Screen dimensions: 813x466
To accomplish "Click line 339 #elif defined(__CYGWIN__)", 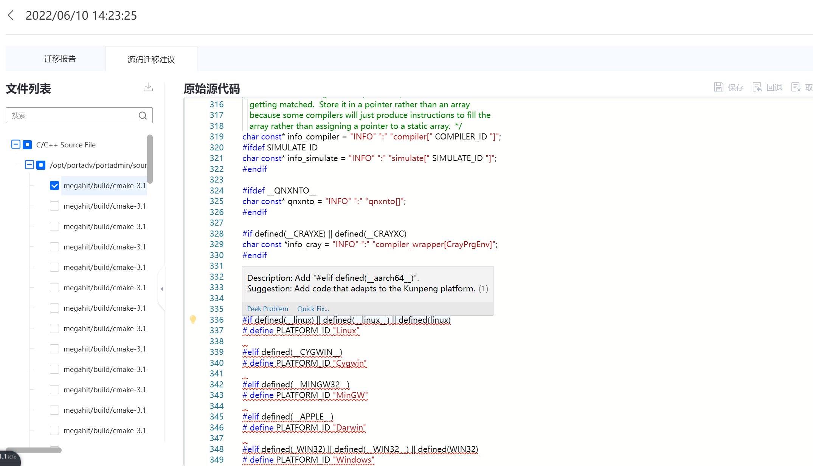I will tap(292, 352).
